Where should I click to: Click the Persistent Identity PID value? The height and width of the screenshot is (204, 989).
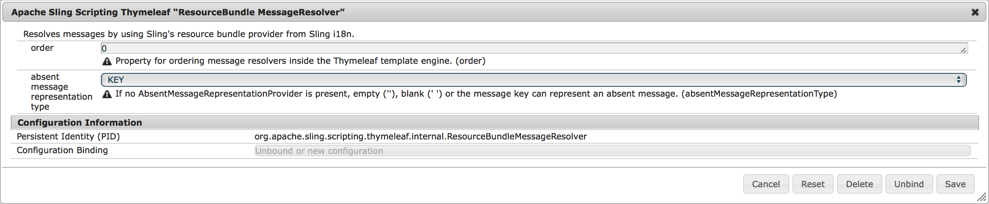(x=420, y=136)
